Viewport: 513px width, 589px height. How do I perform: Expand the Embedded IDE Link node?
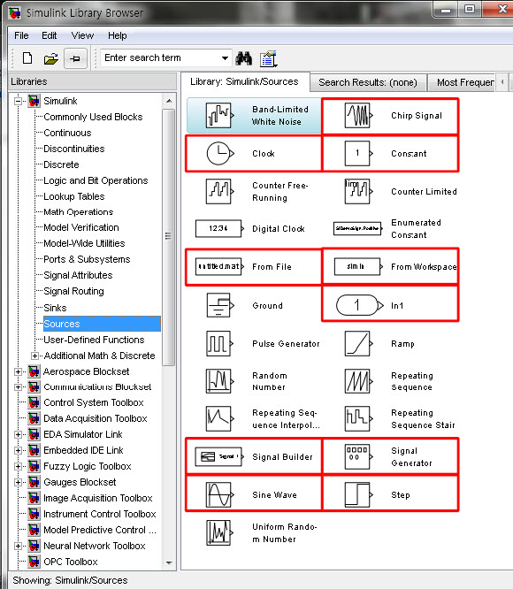18,450
